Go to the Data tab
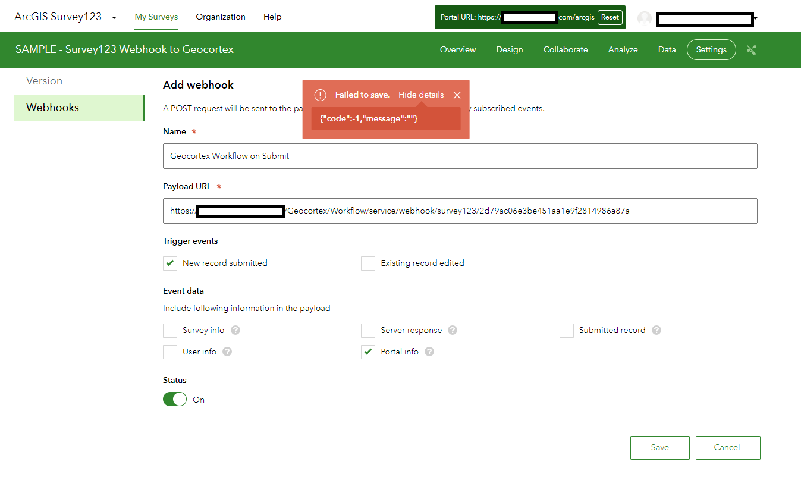Image resolution: width=801 pixels, height=499 pixels. [x=667, y=49]
